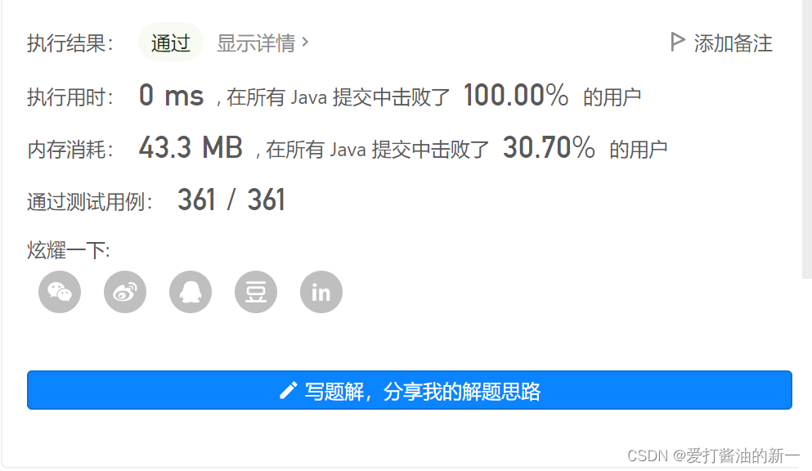This screenshot has width=812, height=471.
Task: Open 显示详情 details link
Action: [x=262, y=43]
